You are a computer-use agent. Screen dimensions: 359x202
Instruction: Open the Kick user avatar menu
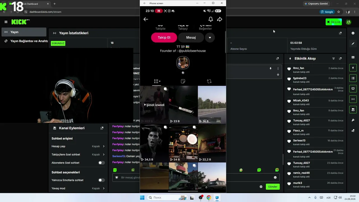349,22
